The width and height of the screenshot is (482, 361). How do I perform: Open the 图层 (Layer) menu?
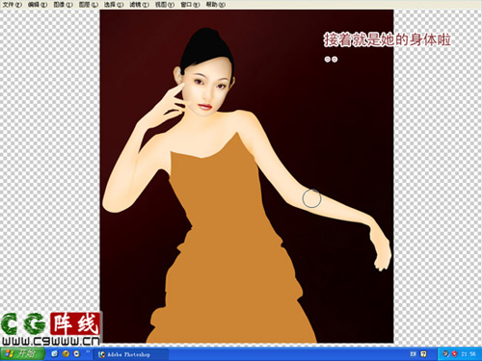click(x=89, y=5)
